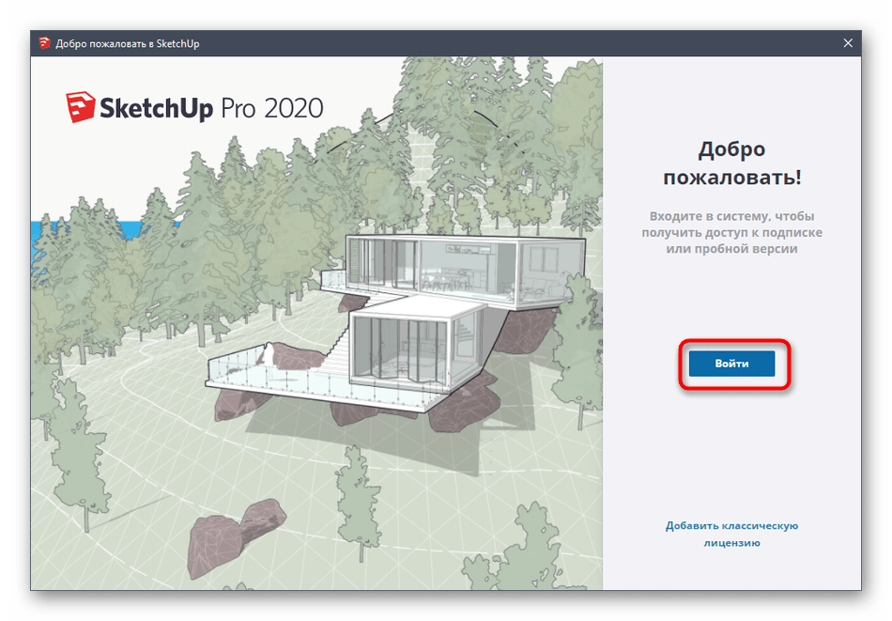
Task: Open the Добавить классическую лицензию link
Action: (x=731, y=534)
